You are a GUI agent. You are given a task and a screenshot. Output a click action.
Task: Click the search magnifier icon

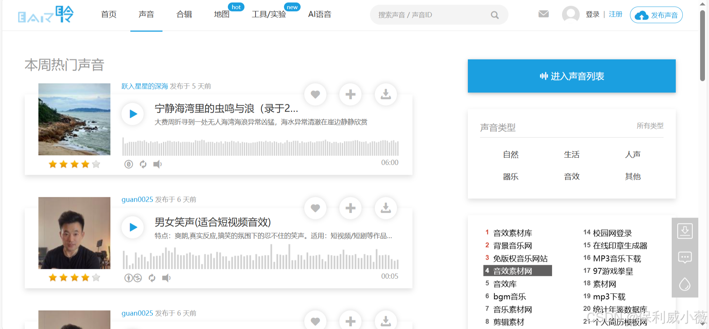tap(495, 15)
